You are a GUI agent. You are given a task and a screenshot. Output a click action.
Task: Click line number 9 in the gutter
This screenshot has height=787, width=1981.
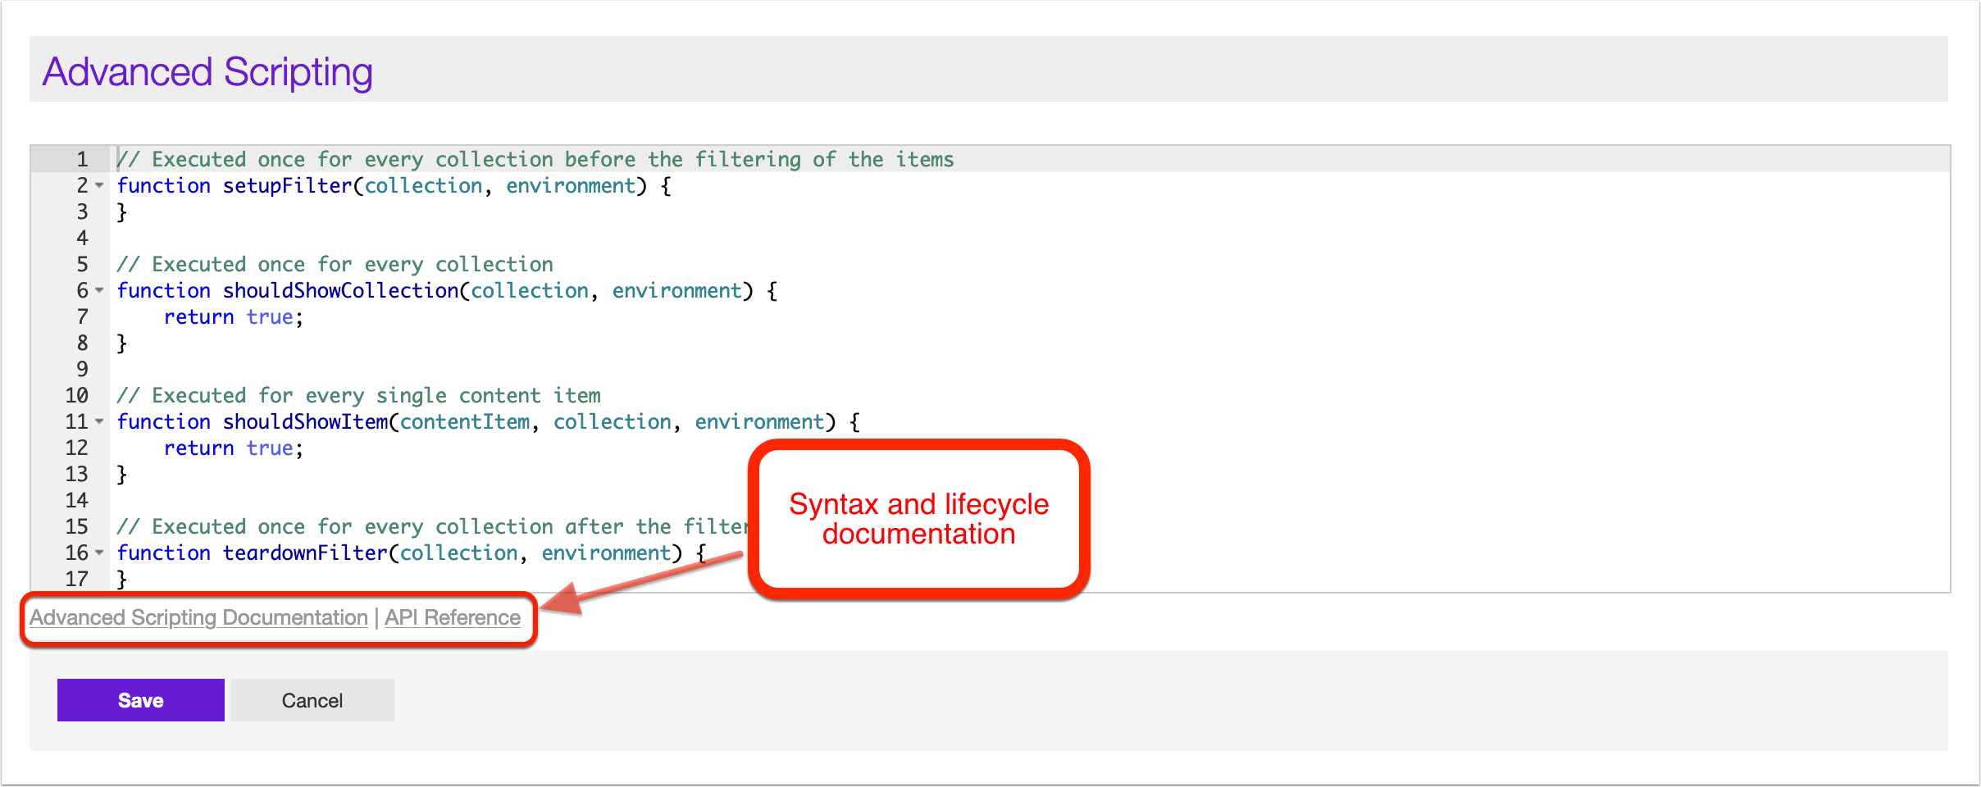tap(82, 369)
